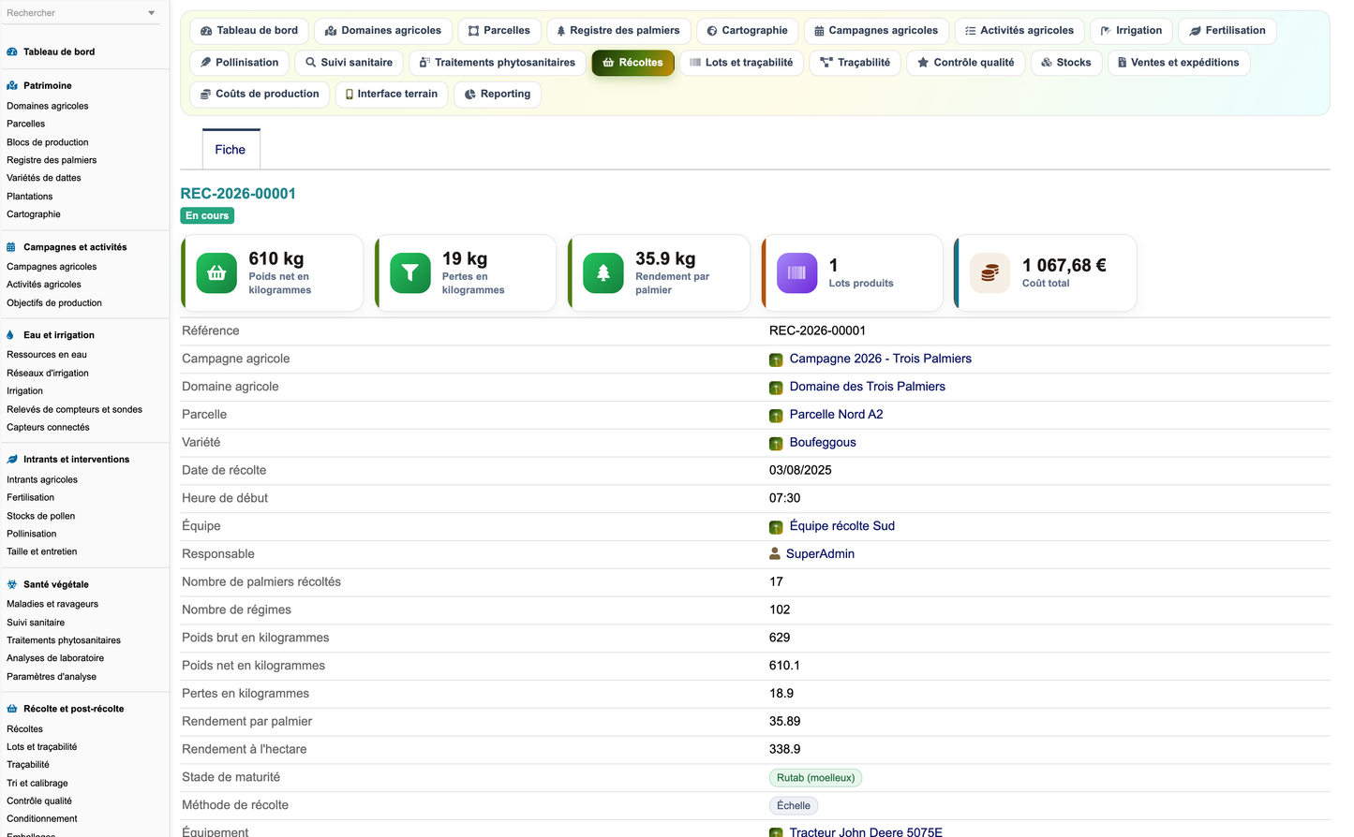This screenshot has width=1354, height=837.
Task: Open the Contrôle qualité module in the top navigation
Action: (x=966, y=63)
